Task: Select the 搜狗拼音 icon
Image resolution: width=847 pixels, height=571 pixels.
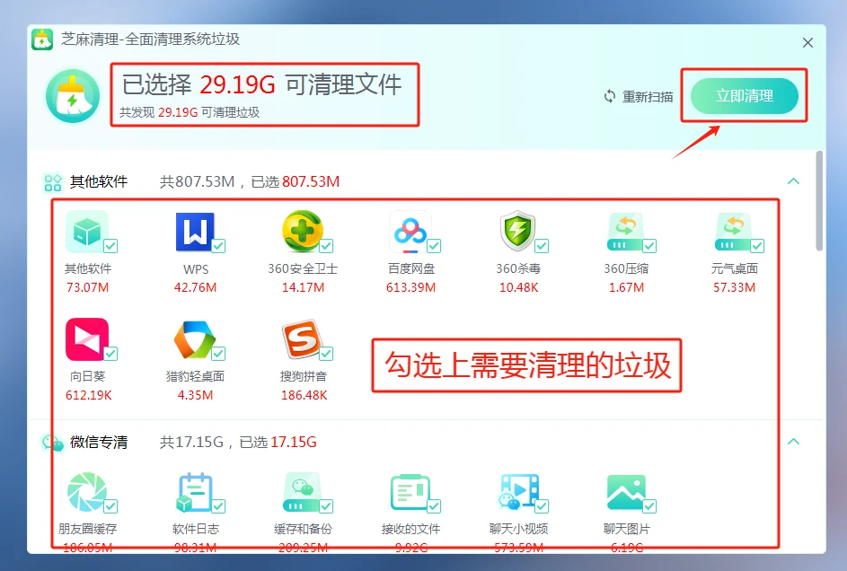Action: point(303,339)
